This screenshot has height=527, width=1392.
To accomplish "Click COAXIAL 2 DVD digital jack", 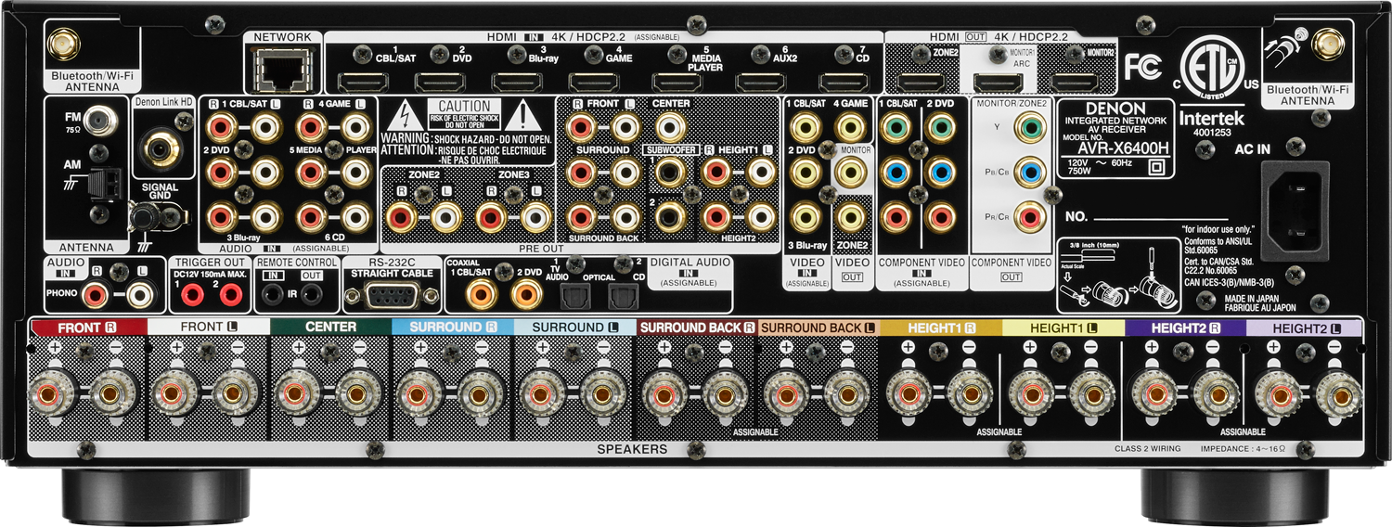I will tap(525, 295).
